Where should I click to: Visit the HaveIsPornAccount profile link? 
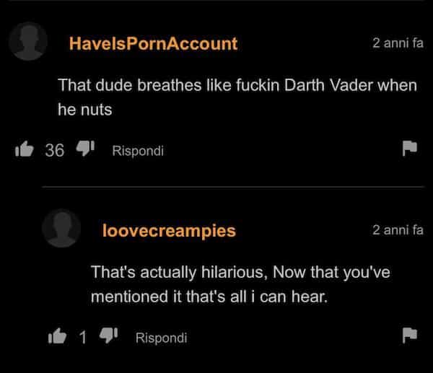point(153,43)
